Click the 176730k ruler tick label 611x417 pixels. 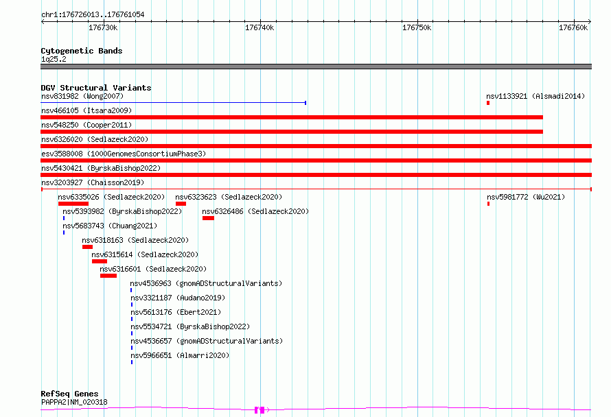103,27
